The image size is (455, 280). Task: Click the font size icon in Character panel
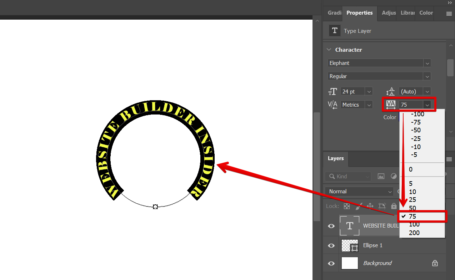(332, 91)
